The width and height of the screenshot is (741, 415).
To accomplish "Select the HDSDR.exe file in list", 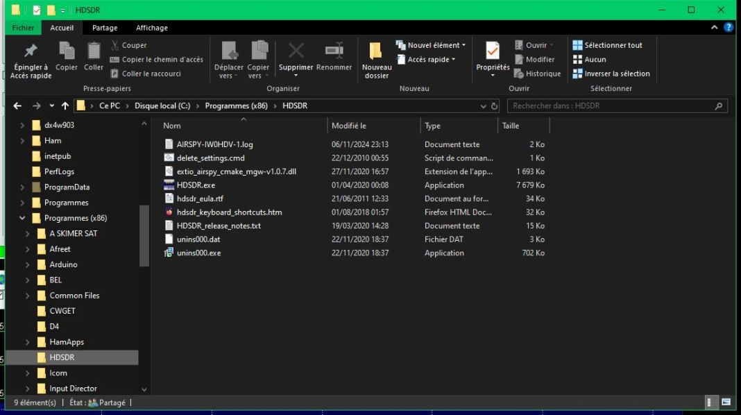I will (196, 185).
